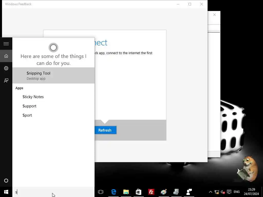Maximize the Windows Feedback window

[190, 4]
